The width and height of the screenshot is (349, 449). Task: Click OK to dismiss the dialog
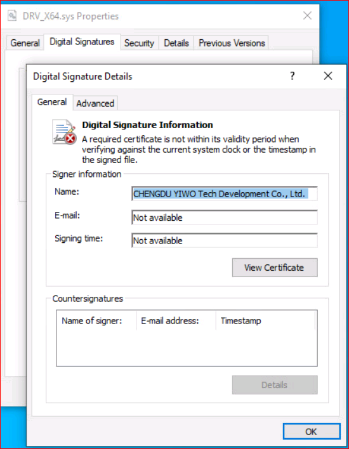pos(312,431)
